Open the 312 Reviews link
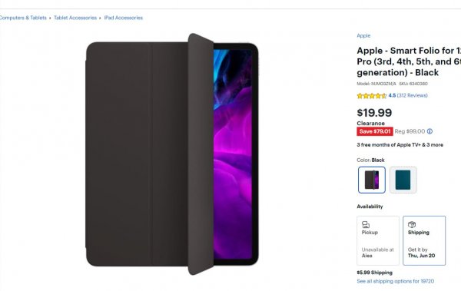This screenshot has height=291, width=461. [412, 95]
